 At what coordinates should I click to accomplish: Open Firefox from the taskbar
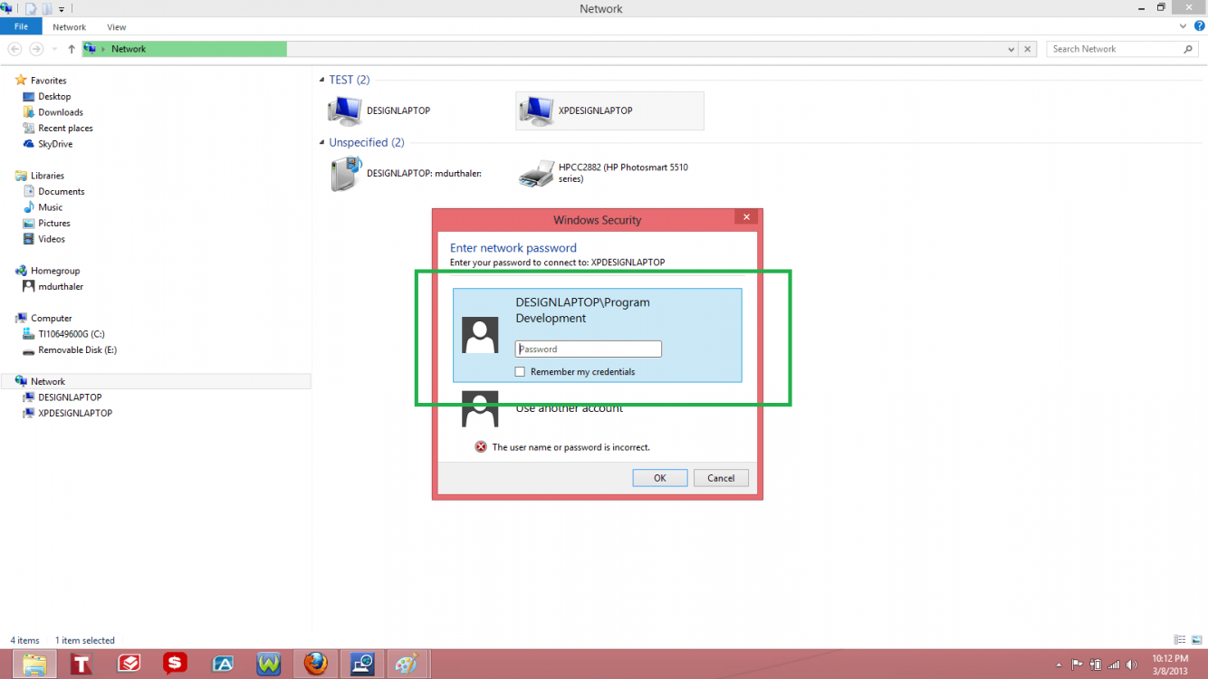point(315,665)
